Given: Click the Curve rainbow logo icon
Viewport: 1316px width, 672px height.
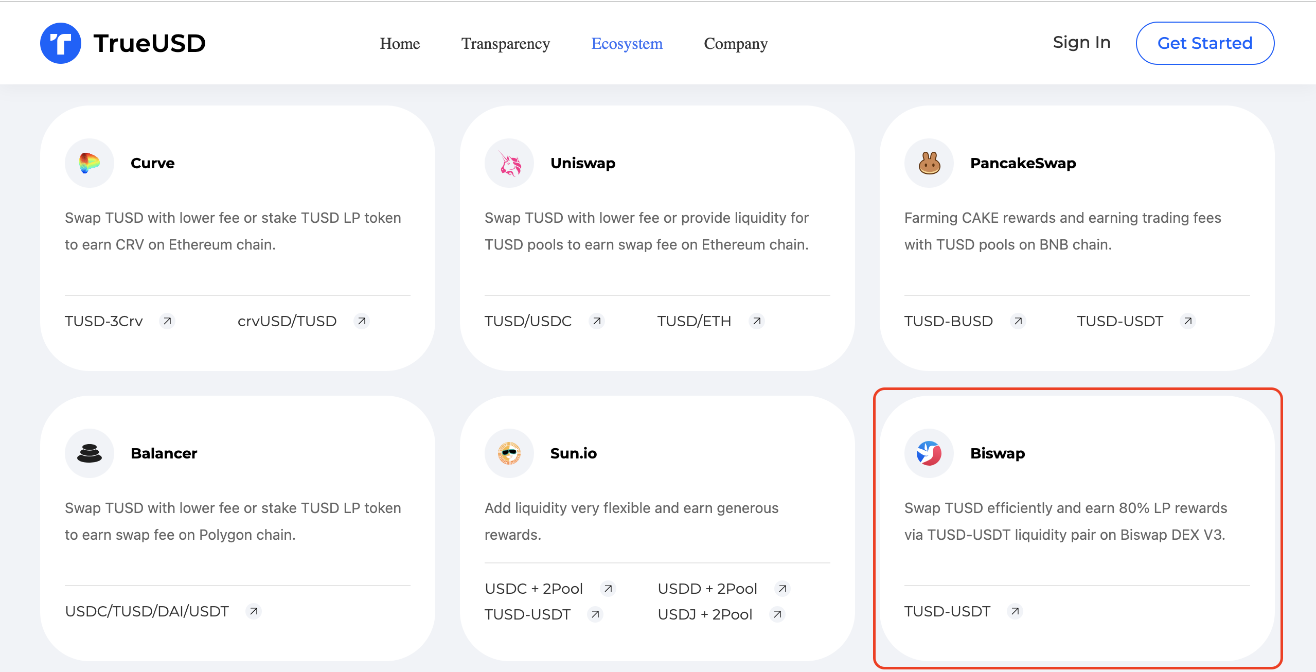Looking at the screenshot, I should (x=90, y=163).
